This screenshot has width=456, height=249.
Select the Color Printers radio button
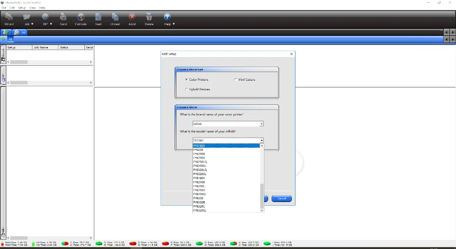coord(187,79)
